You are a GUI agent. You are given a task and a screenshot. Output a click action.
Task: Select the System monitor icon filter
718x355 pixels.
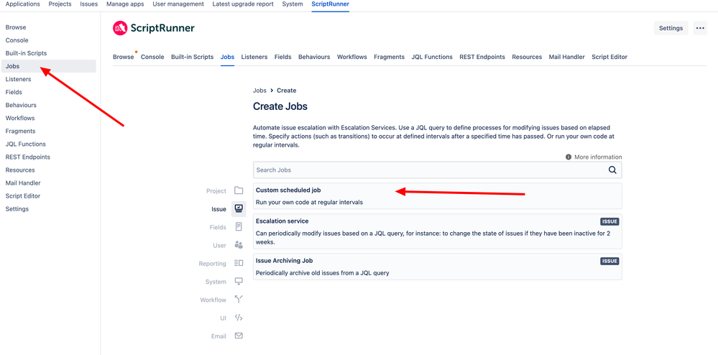coord(239,281)
